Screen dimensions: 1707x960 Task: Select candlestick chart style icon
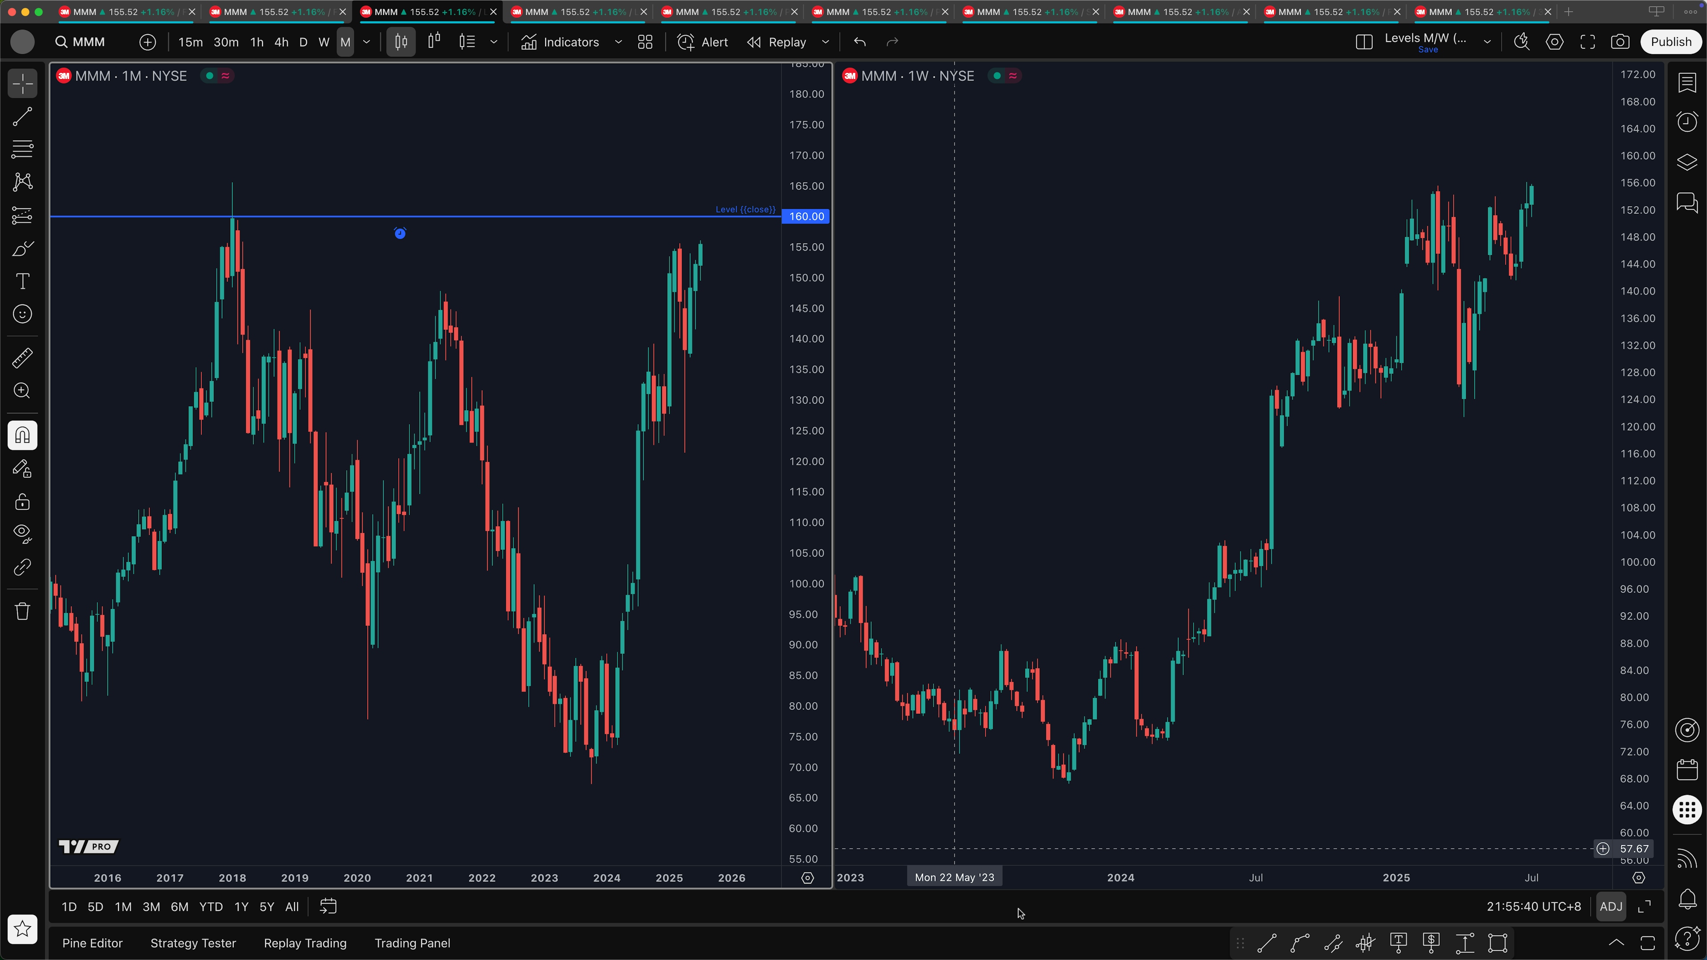click(401, 42)
